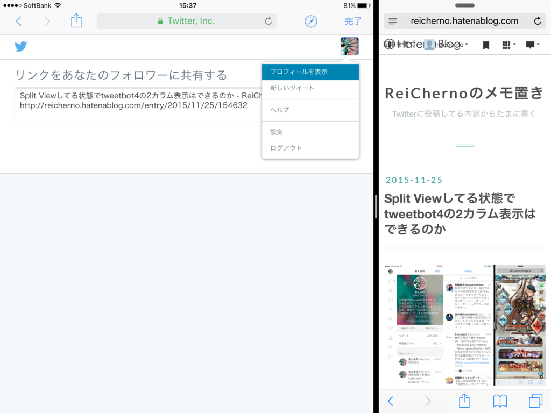Reload the reicherno.hatenablog.com page
551x413 pixels.
pyautogui.click(x=538, y=20)
